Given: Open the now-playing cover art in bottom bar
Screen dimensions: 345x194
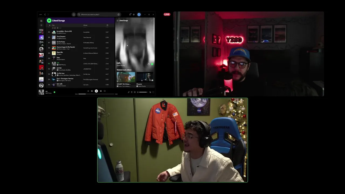Looking at the screenshot, I should pyautogui.click(x=41, y=92).
